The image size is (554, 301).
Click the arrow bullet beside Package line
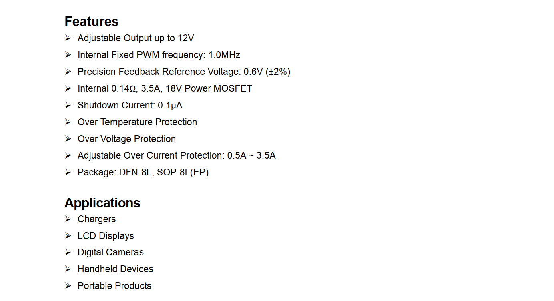(68, 172)
